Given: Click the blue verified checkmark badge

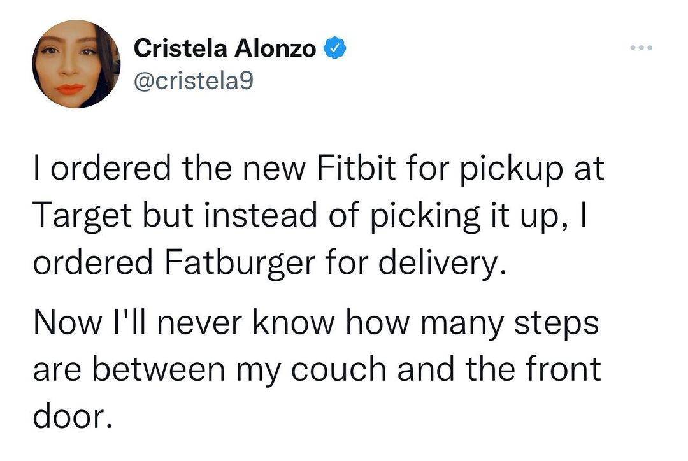Looking at the screenshot, I should 336,48.
